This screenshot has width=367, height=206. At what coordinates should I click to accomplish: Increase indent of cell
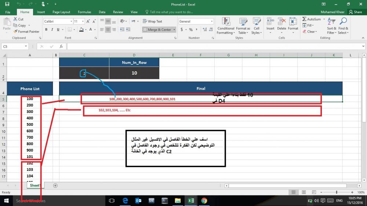[x=128, y=29]
